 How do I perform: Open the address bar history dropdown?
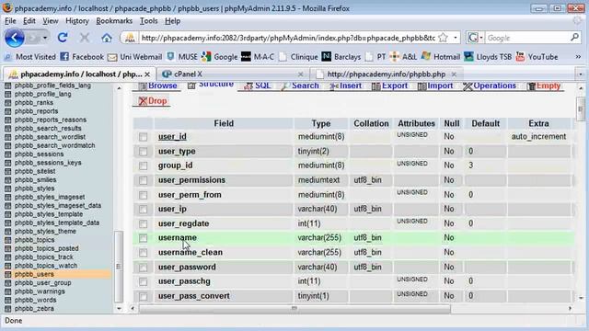456,38
